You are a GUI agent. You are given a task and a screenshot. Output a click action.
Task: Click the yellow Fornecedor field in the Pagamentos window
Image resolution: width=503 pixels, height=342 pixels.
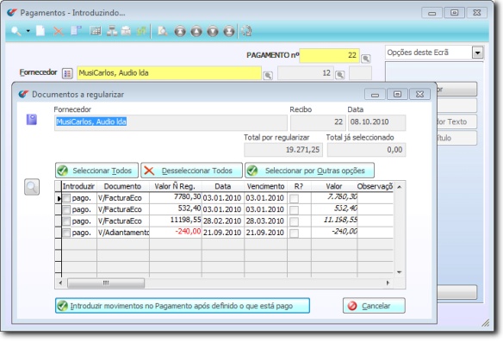pyautogui.click(x=169, y=73)
